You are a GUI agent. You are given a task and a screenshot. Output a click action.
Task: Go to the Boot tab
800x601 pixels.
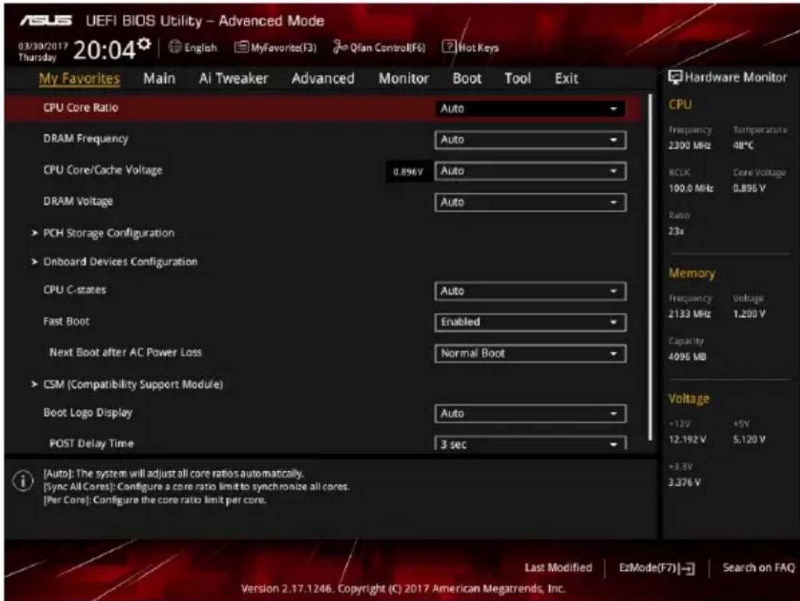467,79
